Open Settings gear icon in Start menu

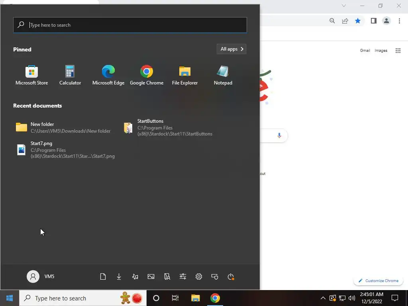coord(199,277)
